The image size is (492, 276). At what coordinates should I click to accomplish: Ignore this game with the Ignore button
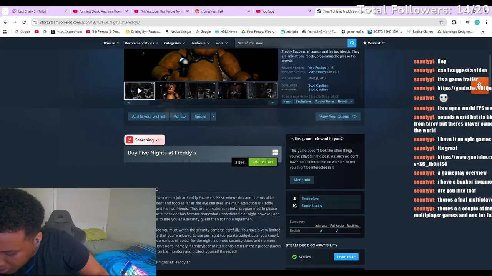point(200,117)
